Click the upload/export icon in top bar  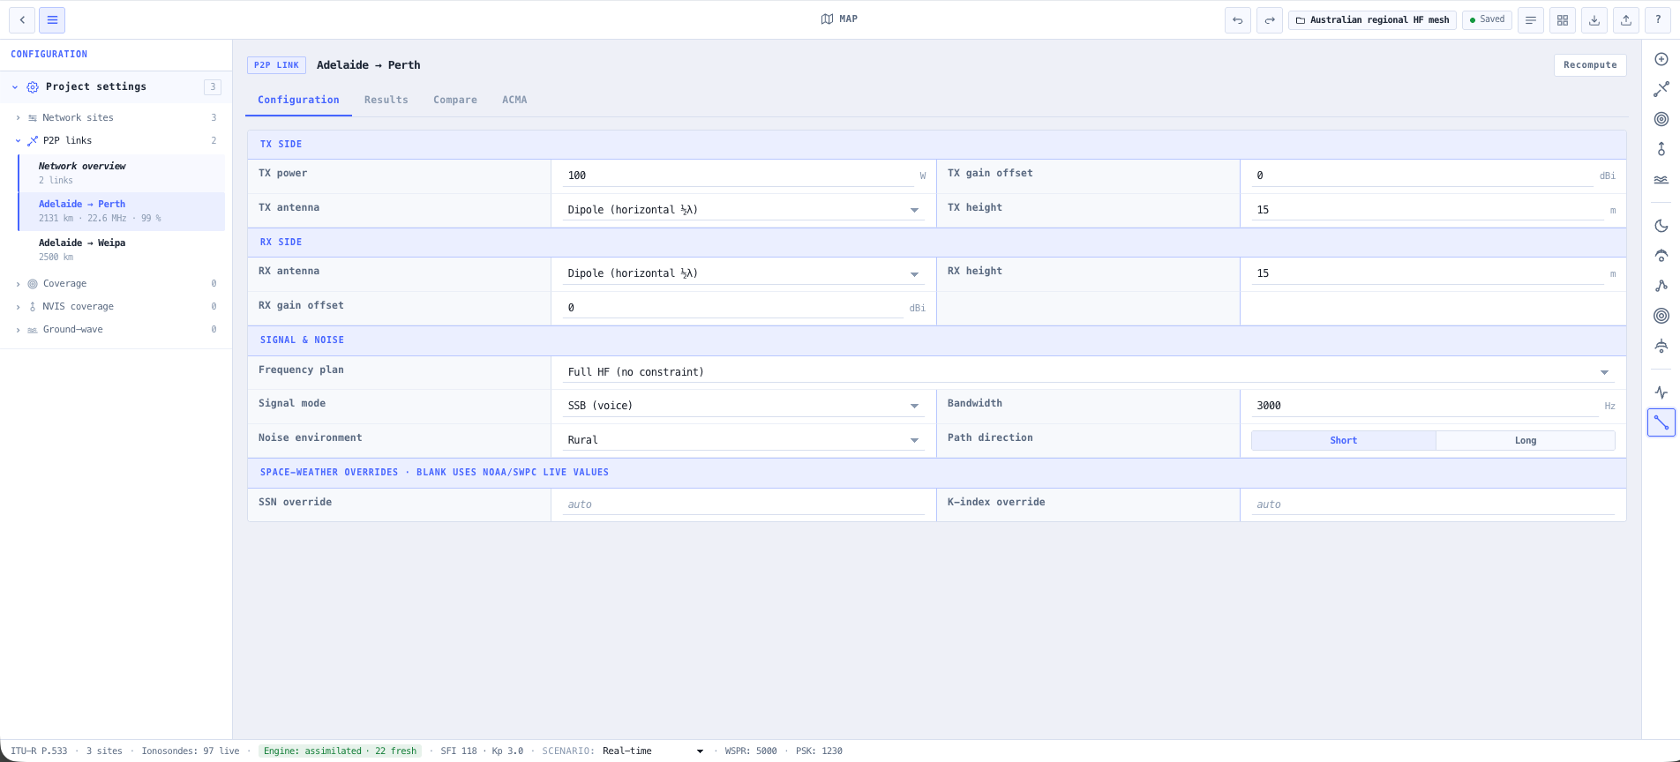pyautogui.click(x=1626, y=19)
